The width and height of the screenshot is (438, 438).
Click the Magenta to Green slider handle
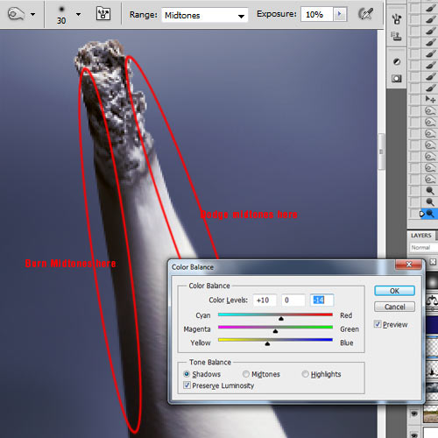(275, 331)
